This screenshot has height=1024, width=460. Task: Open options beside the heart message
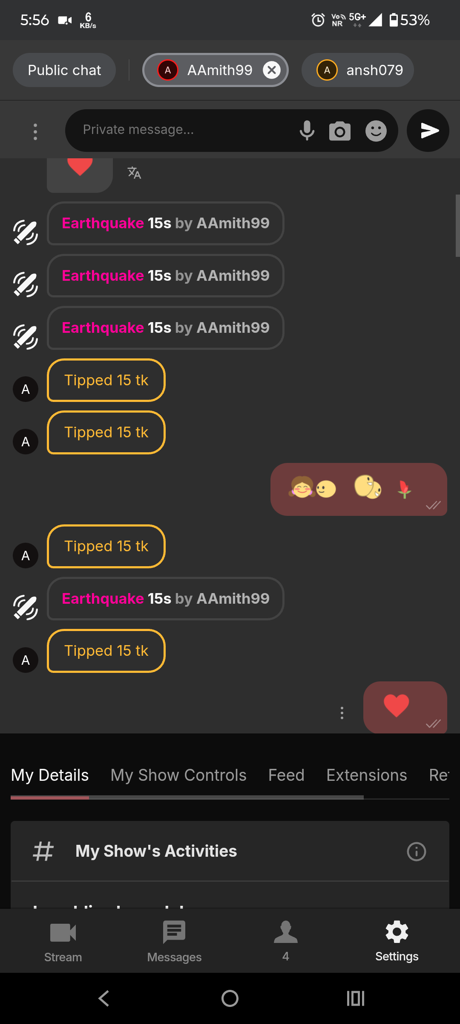[x=342, y=713]
